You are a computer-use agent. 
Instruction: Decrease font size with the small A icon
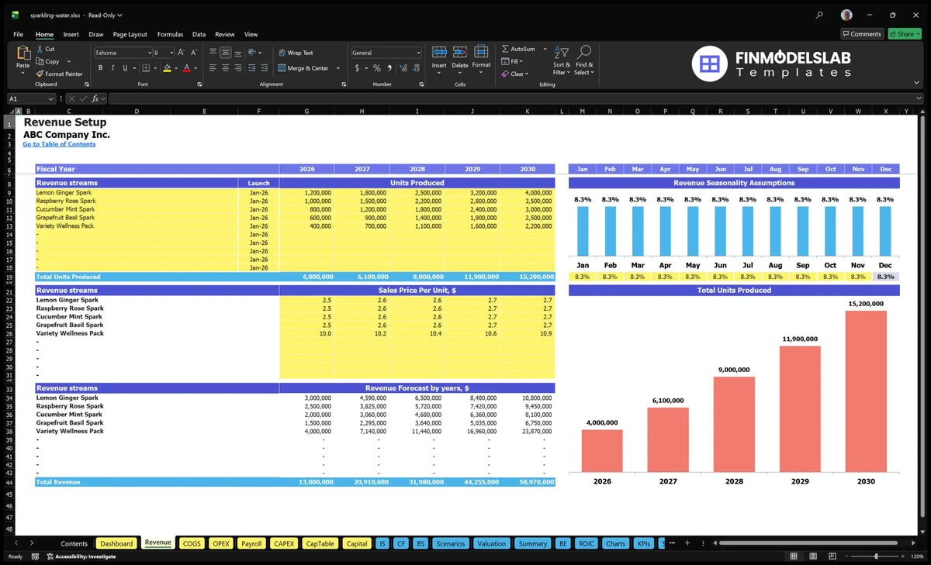pos(194,53)
